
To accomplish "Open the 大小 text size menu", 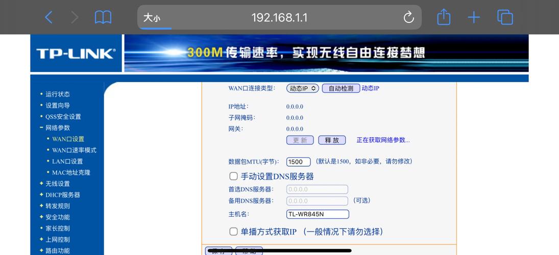I will point(152,17).
